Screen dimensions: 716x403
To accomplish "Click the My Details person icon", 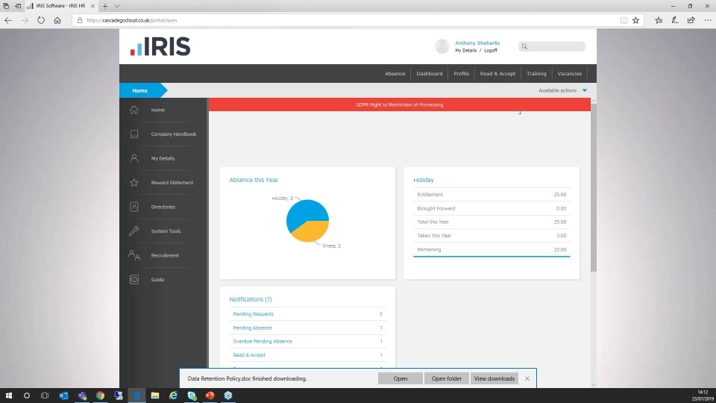I will (x=134, y=158).
